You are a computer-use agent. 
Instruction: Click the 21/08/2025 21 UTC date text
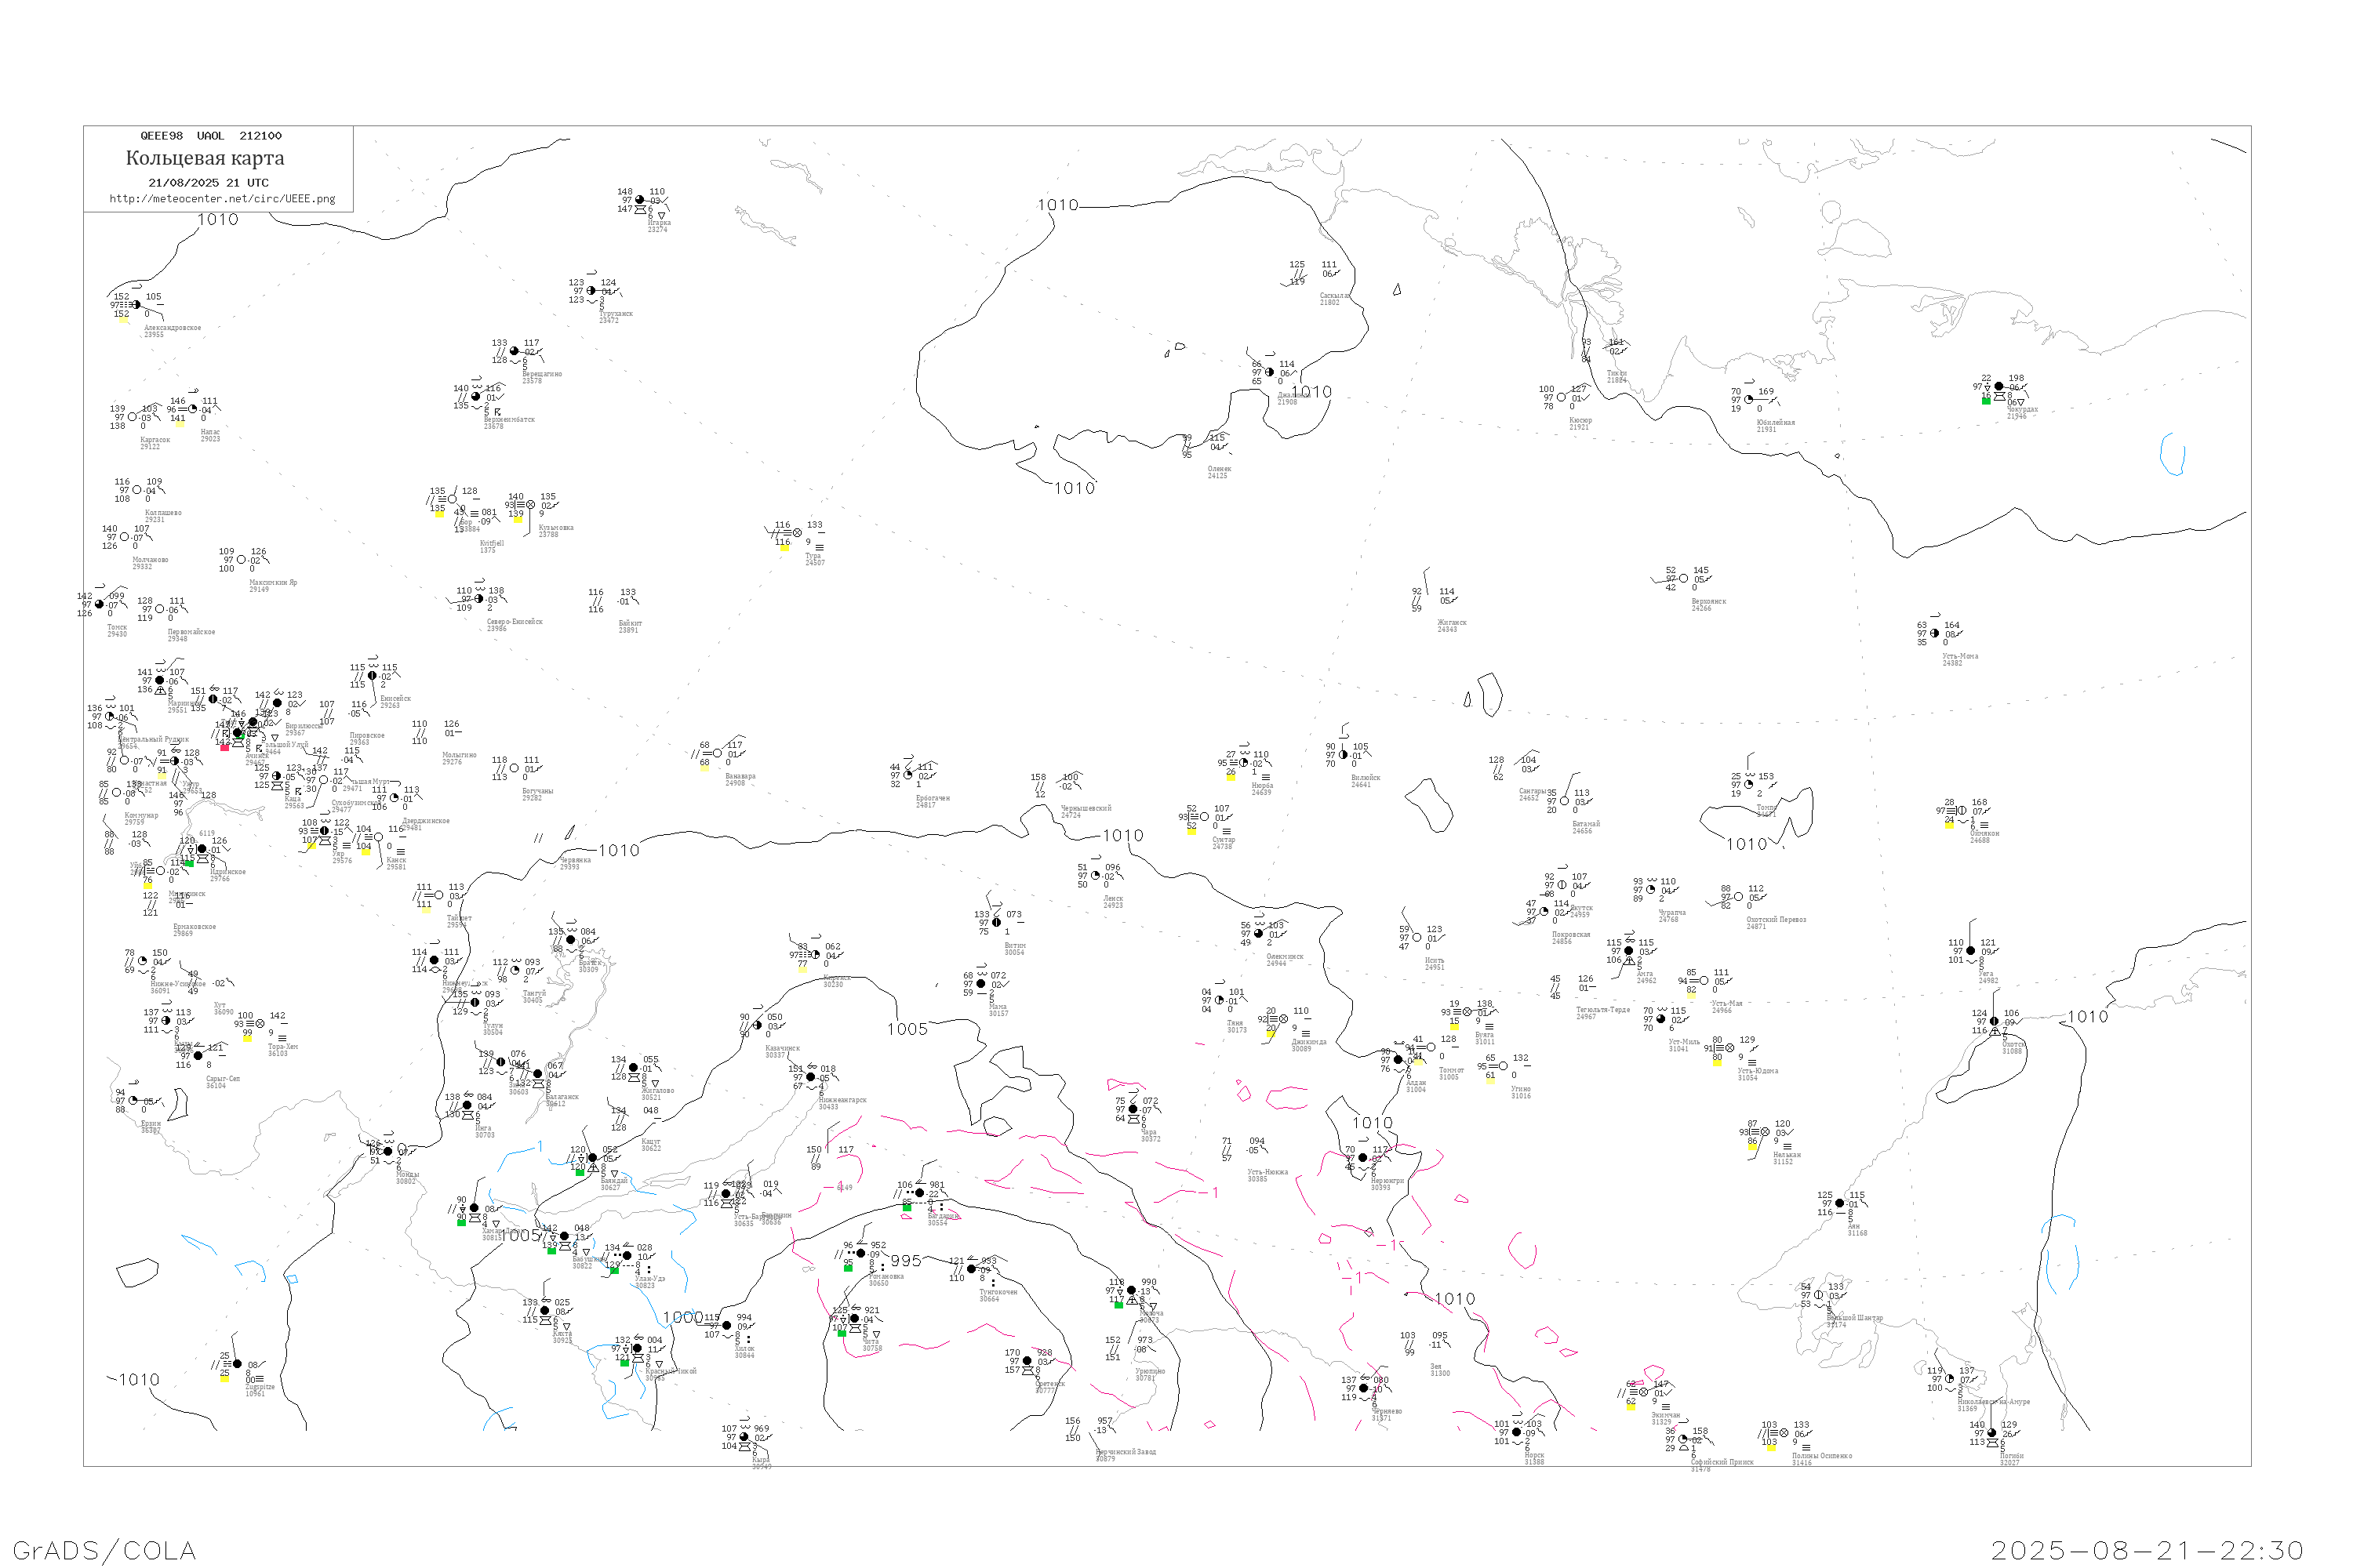[x=208, y=183]
